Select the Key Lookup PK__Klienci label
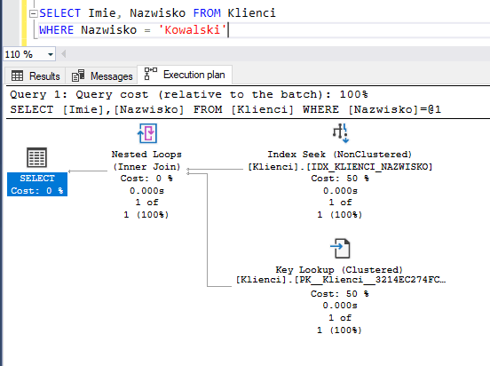Screen dimensions: 490x366 341,279
